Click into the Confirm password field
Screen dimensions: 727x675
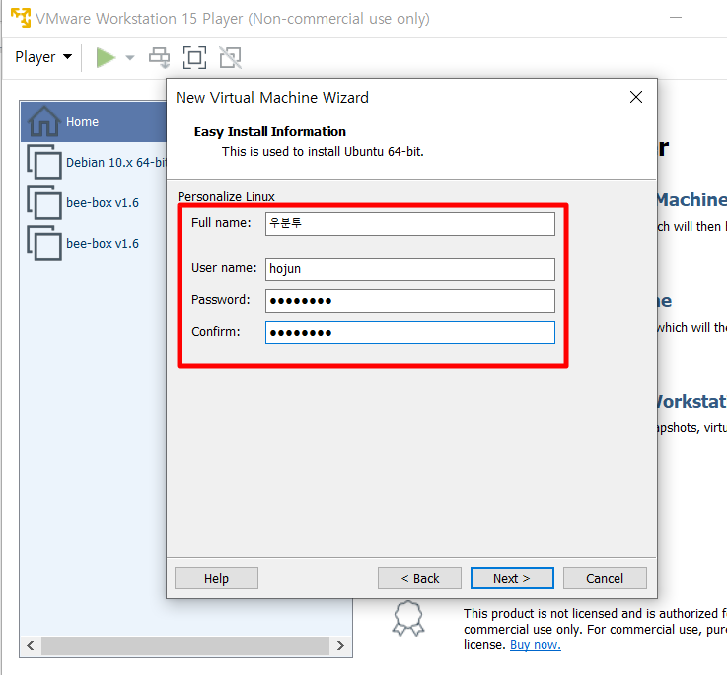click(x=410, y=333)
